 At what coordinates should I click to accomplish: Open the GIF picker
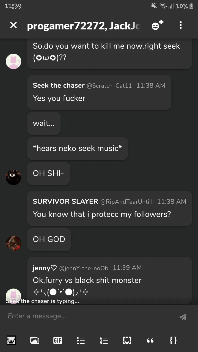57,340
